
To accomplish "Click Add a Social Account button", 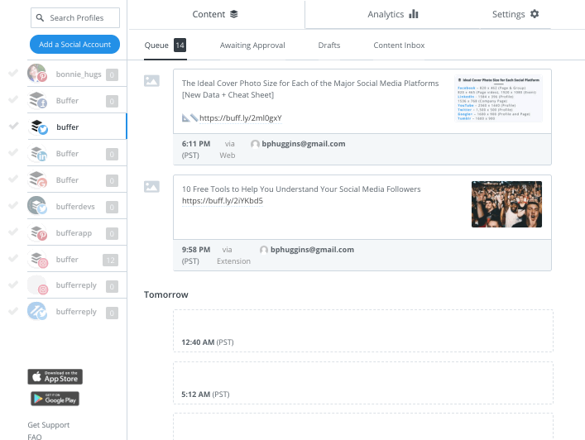I will (x=74, y=45).
